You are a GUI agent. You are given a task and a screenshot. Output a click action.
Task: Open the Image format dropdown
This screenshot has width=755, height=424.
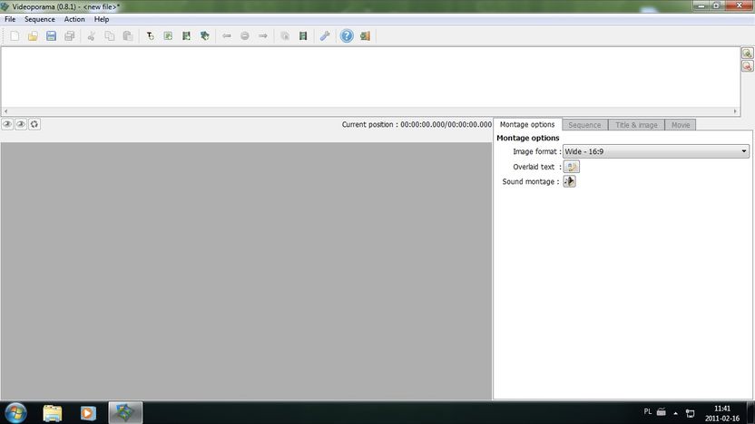656,151
